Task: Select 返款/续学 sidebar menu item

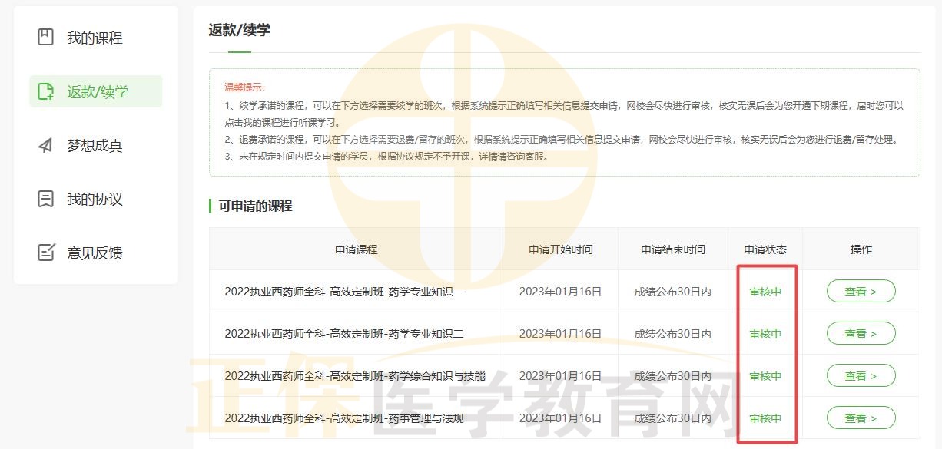Action: click(98, 91)
